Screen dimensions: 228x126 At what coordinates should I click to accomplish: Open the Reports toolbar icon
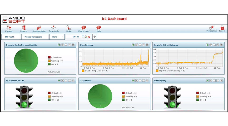24,28
